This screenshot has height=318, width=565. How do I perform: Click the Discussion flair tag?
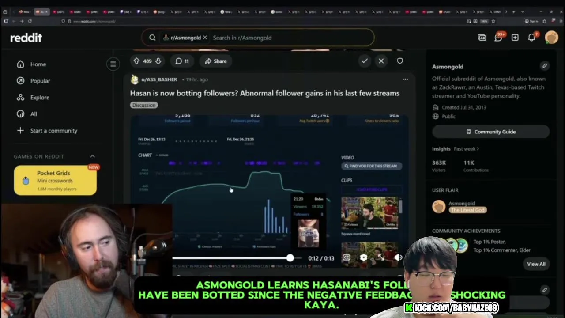[144, 105]
